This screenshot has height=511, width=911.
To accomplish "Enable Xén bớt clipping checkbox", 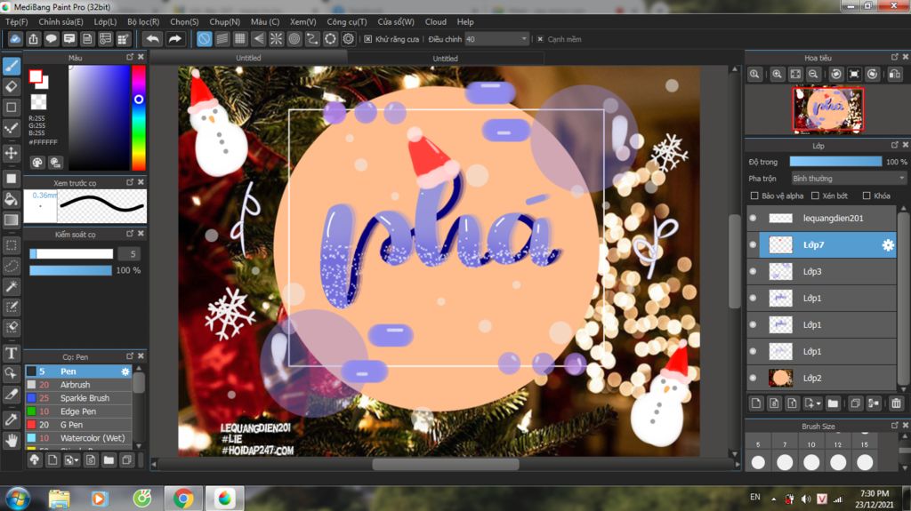I will click(x=815, y=196).
